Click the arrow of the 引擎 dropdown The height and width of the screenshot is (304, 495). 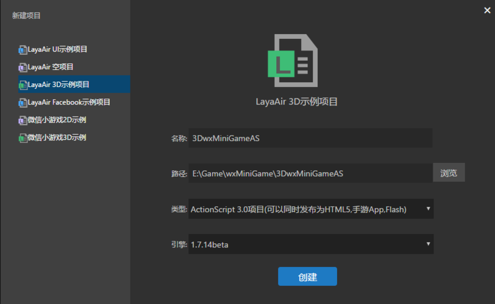[x=429, y=244]
